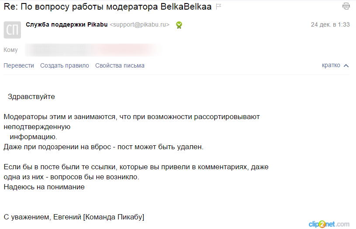Click the clip2net watermark logo
356x229 pixels.
coord(328,223)
